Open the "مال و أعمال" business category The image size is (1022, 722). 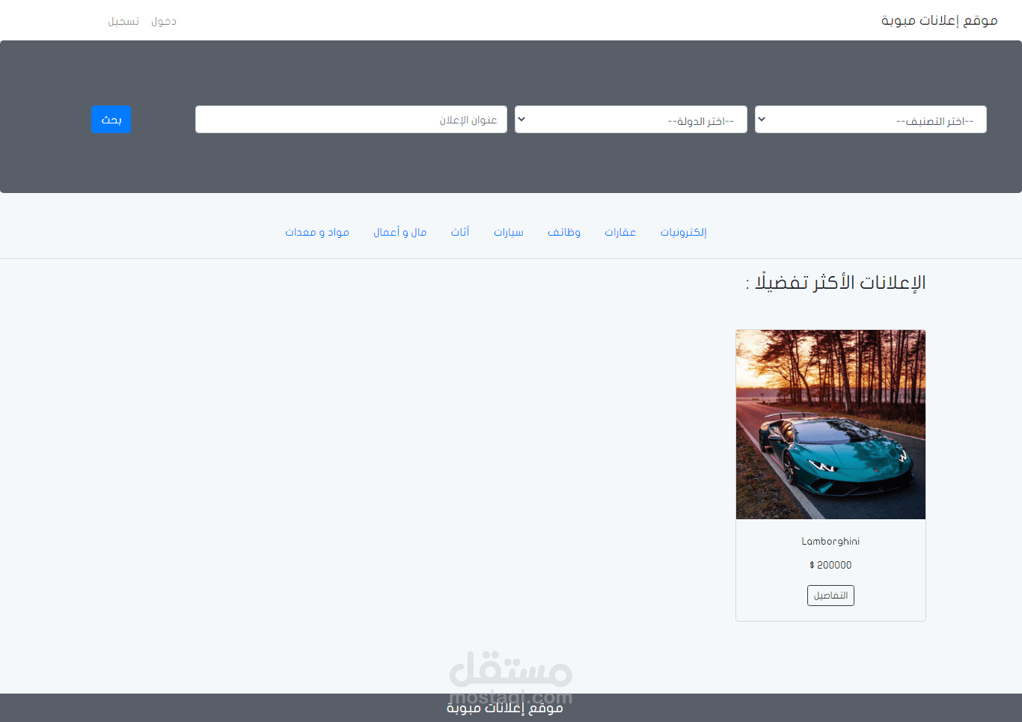coord(400,232)
